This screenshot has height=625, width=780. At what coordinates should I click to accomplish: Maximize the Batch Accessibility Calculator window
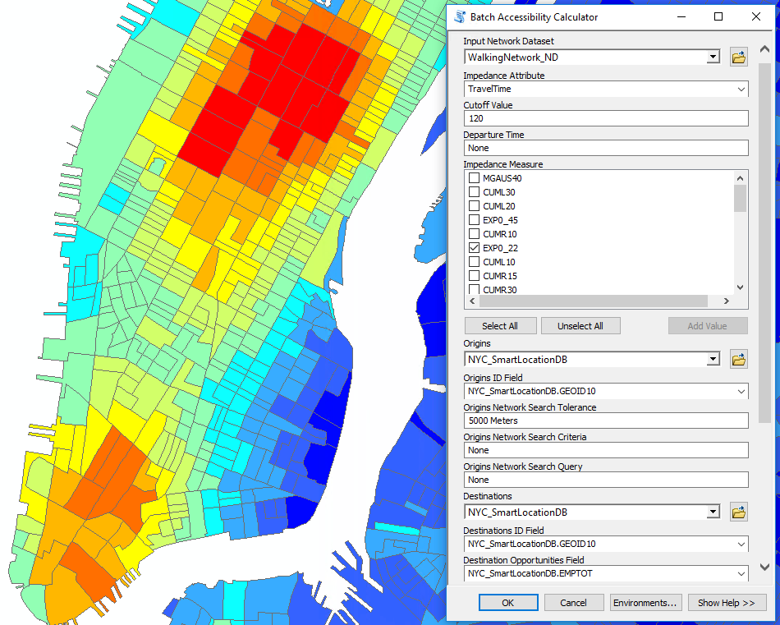coord(718,17)
